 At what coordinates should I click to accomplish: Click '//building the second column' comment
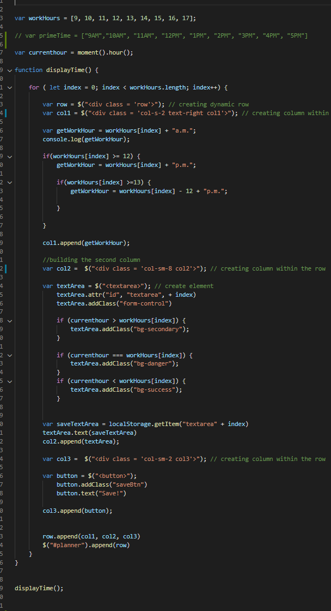click(x=91, y=260)
